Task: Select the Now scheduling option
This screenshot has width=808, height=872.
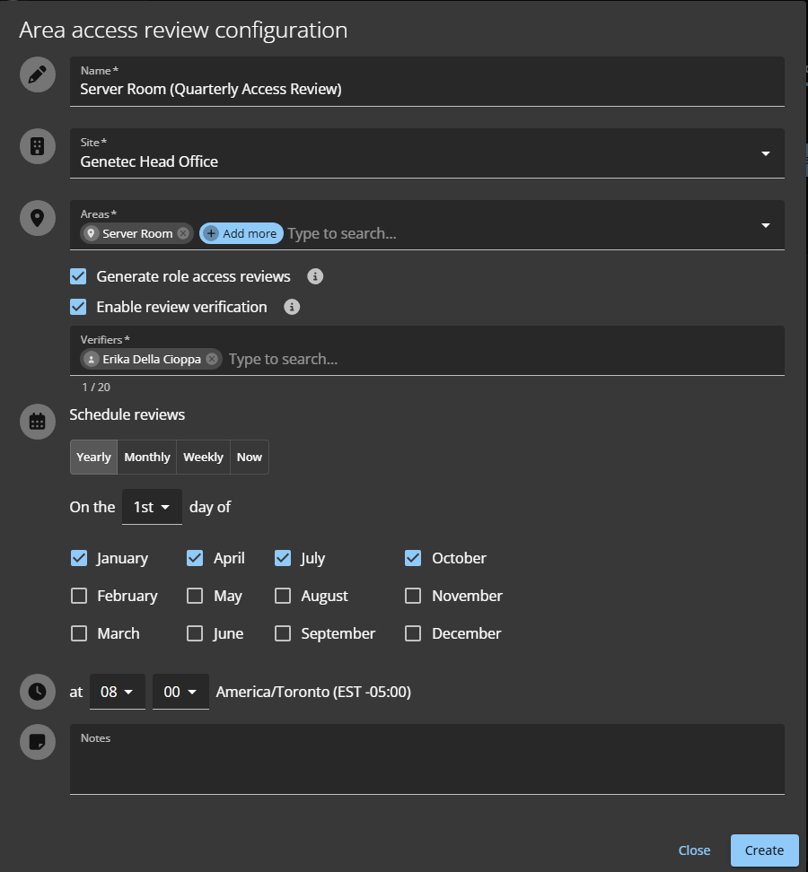Action: click(x=249, y=457)
